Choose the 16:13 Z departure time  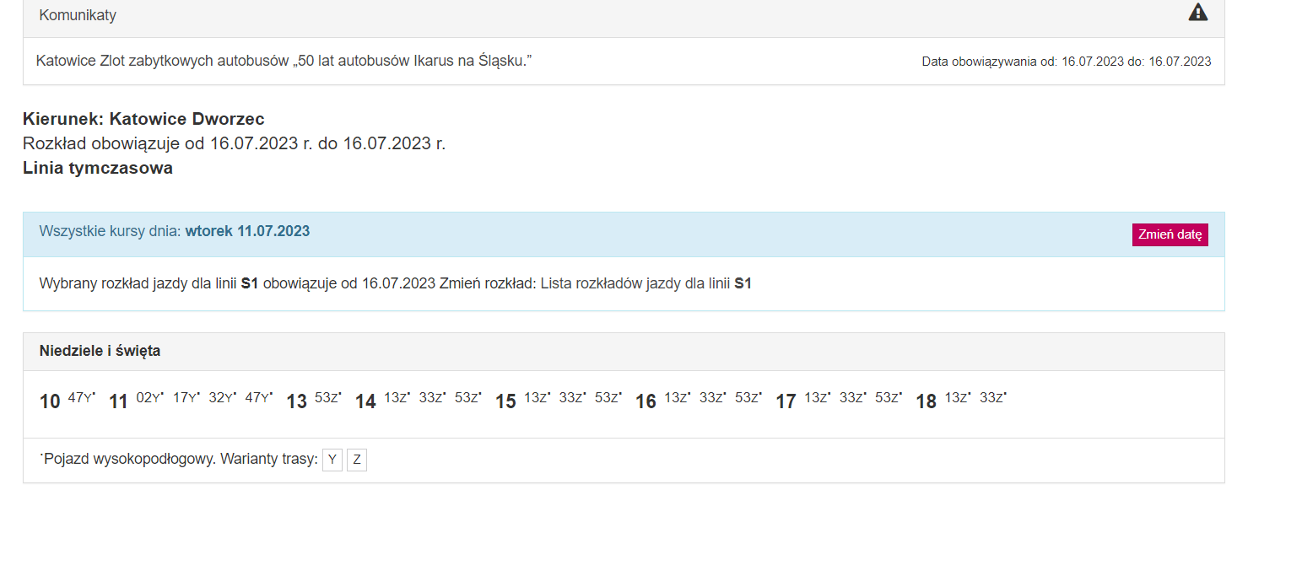click(677, 398)
